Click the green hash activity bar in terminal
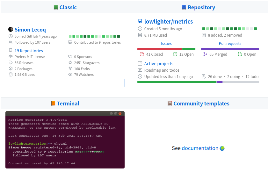This screenshot has height=186, width=268. [90, 152]
